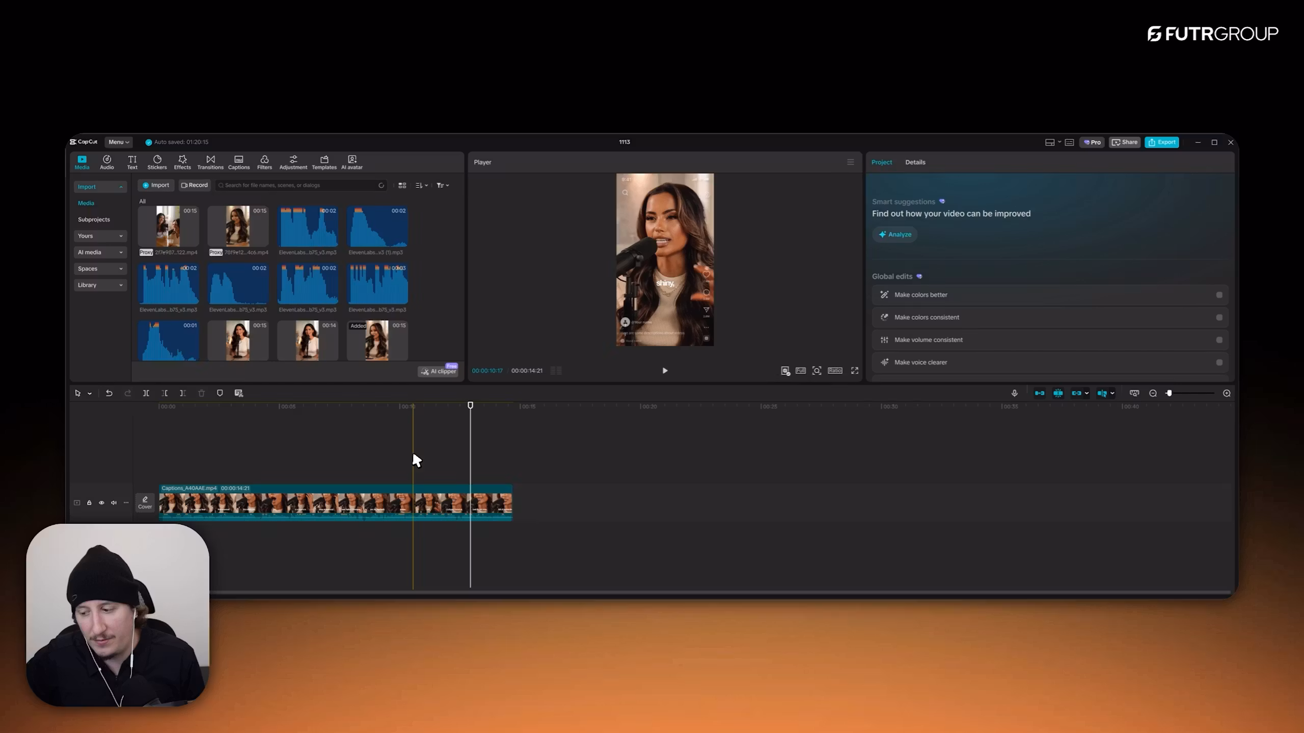Open the Menu dropdown
This screenshot has width=1304, height=733.
(x=118, y=142)
